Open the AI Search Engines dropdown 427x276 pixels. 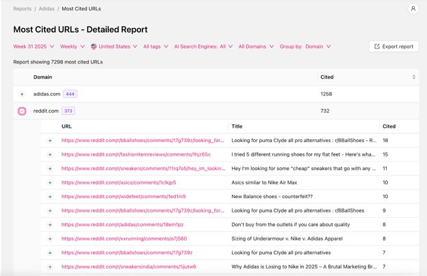click(x=203, y=46)
